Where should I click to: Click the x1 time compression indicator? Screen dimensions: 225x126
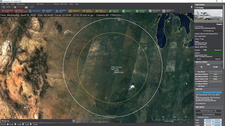pyautogui.click(x=8, y=7)
